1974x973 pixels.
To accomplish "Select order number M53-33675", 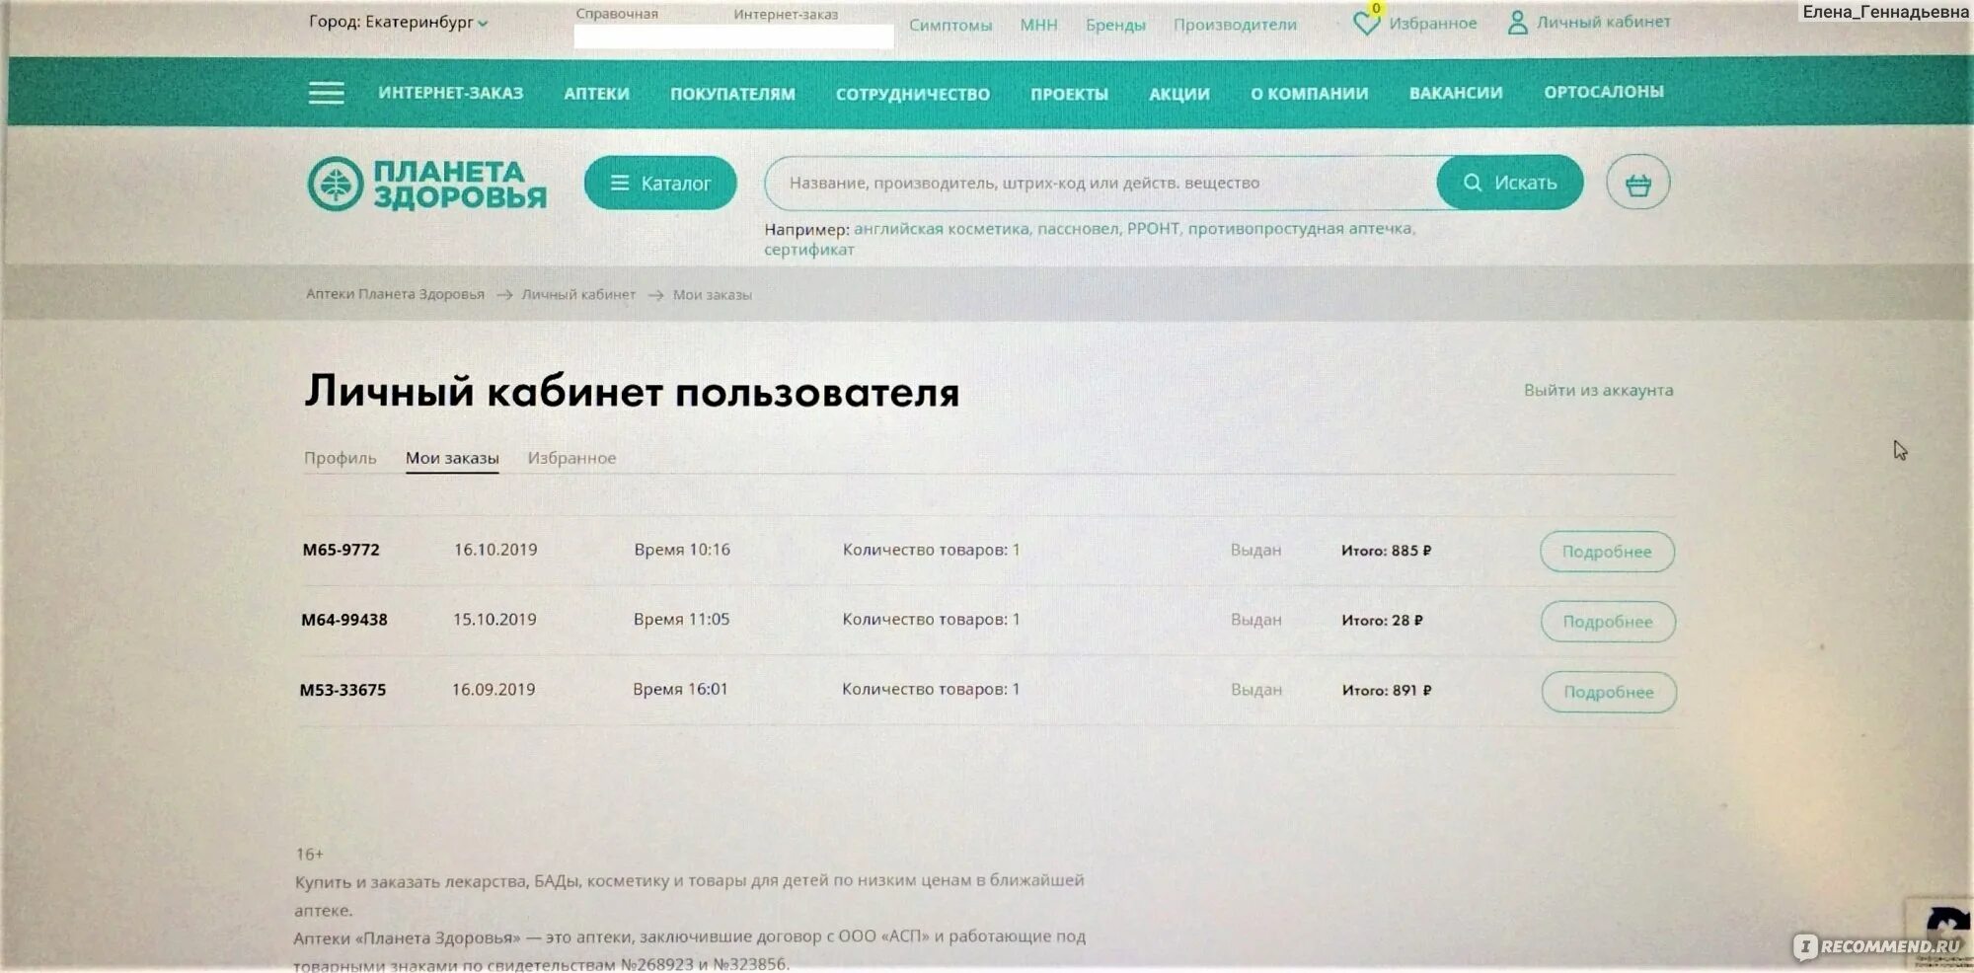I will click(x=342, y=690).
